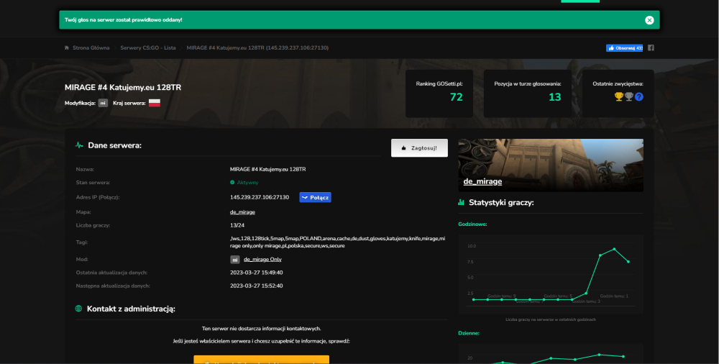This screenshot has height=364, width=719.
Task: Click next update time 2023-03-27 15:52:40
Action: (257, 286)
